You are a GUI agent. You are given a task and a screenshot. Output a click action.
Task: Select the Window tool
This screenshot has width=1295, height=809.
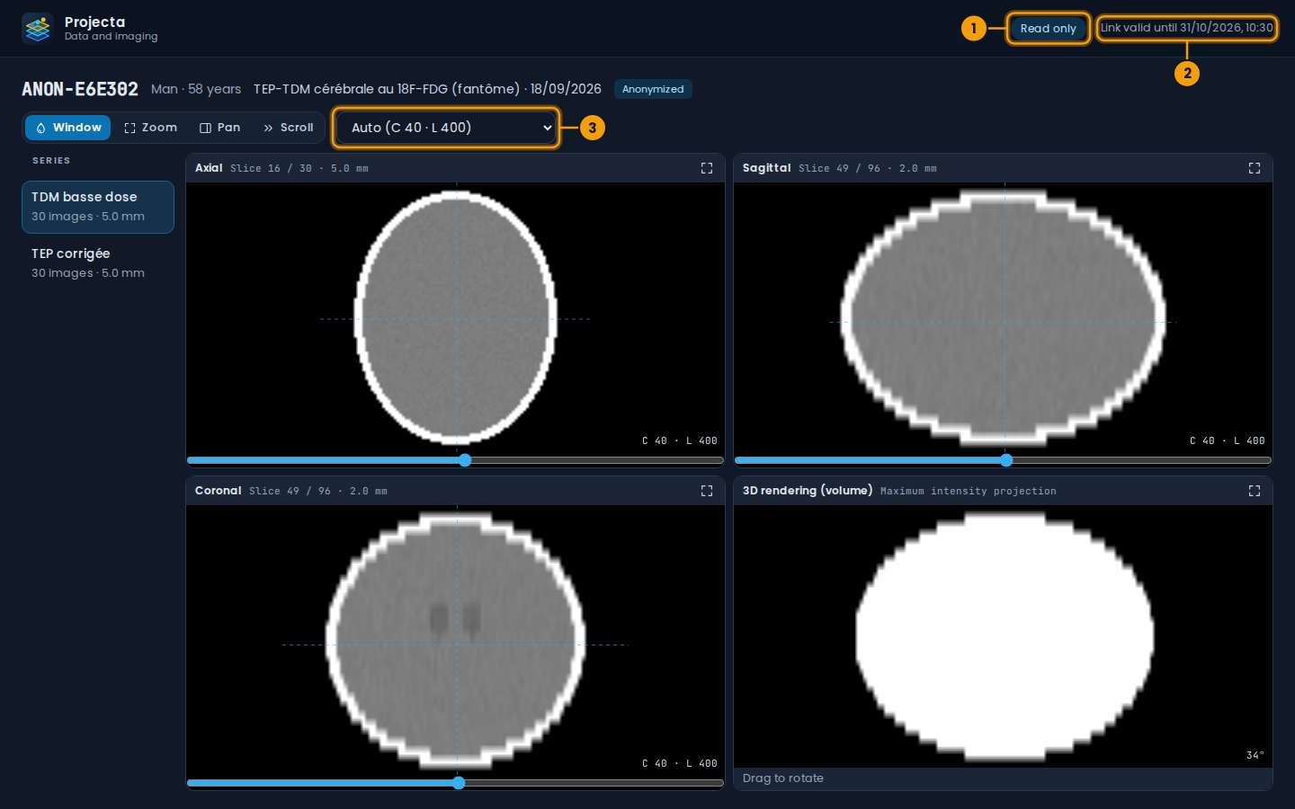68,128
